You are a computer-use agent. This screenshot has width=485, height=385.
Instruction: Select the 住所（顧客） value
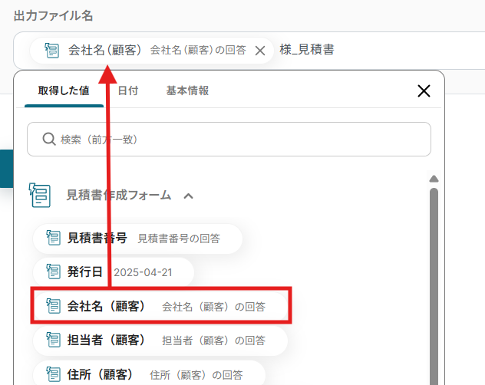149,374
